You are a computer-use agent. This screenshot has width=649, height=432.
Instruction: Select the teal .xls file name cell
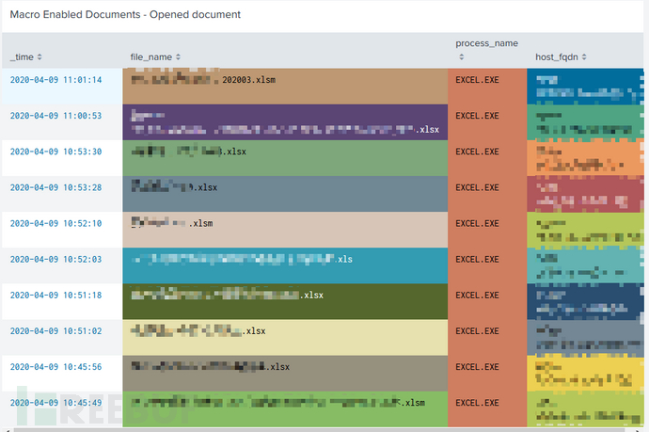tap(285, 265)
